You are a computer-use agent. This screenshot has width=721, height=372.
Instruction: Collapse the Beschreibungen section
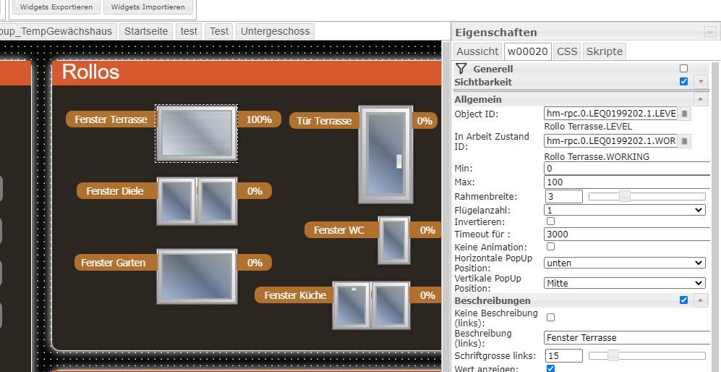[x=701, y=300]
